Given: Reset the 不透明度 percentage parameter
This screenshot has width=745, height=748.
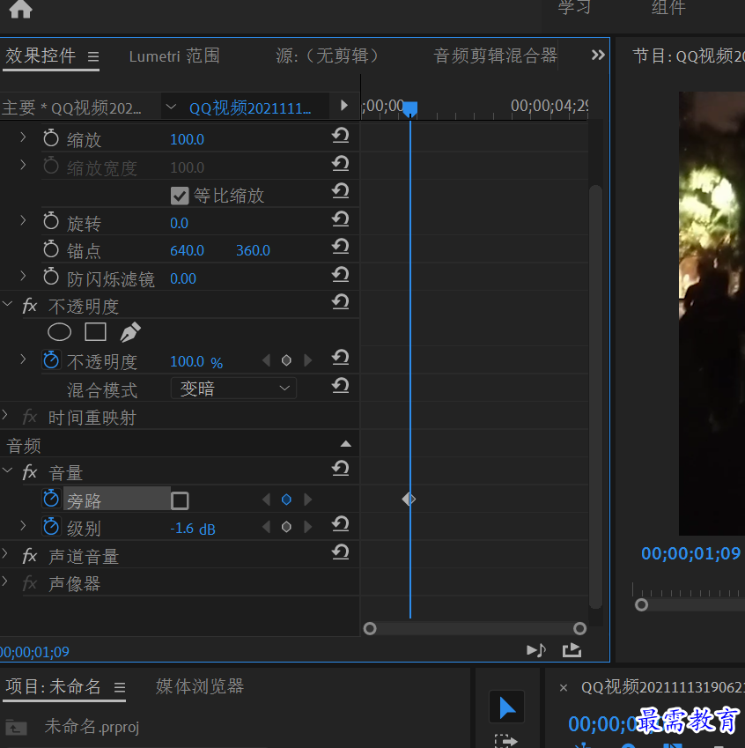Looking at the screenshot, I should (341, 358).
